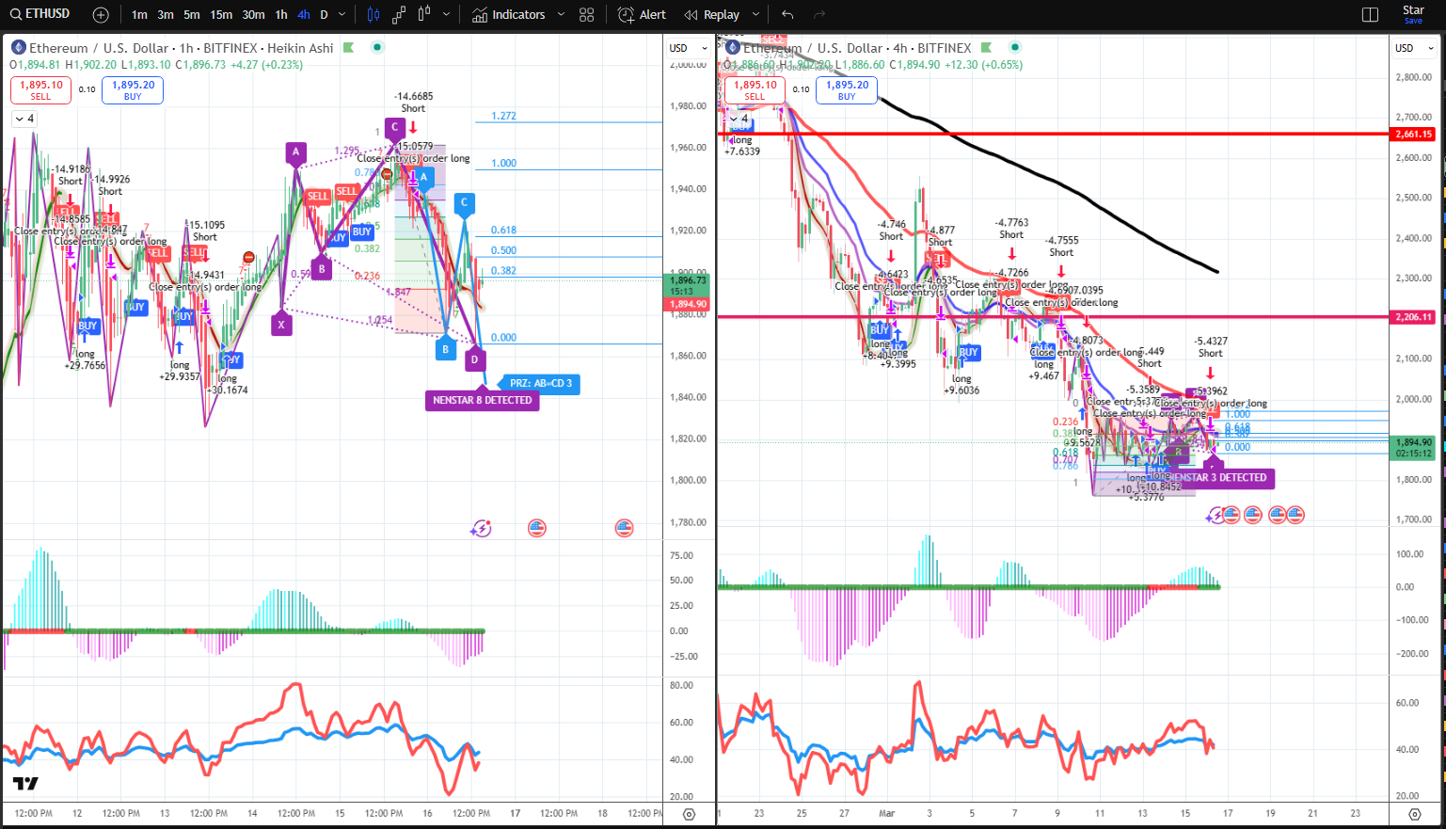The width and height of the screenshot is (1446, 829).
Task: Add a symbol to compare with plus icon
Action: point(102,15)
